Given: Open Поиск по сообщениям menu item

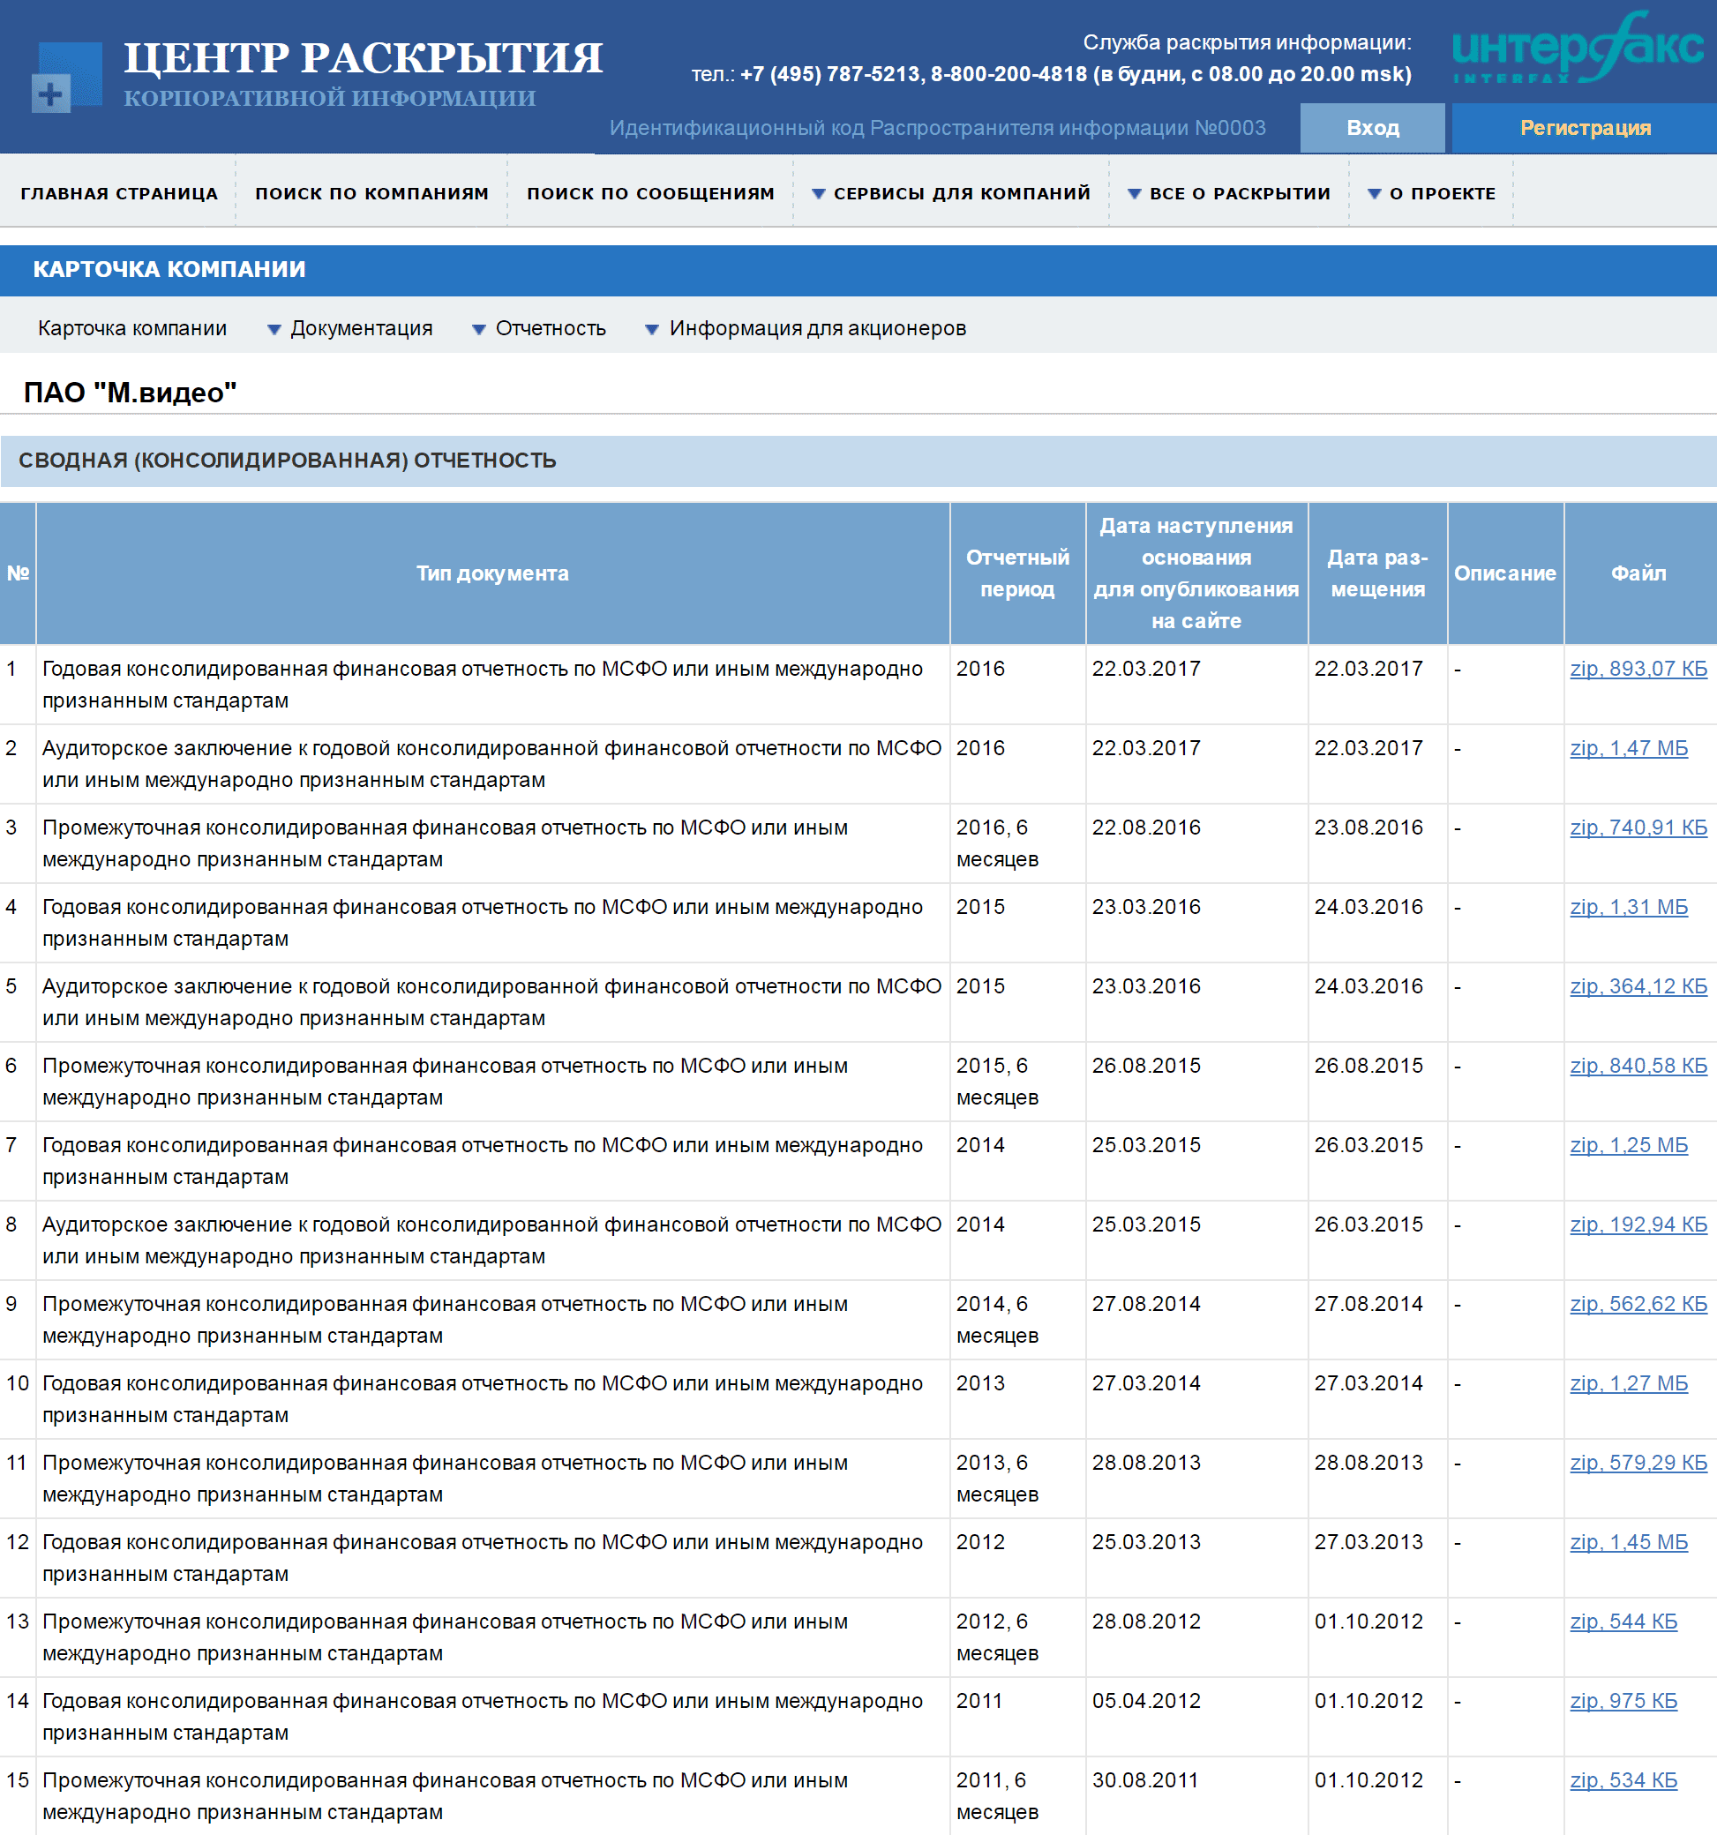Looking at the screenshot, I should [650, 193].
